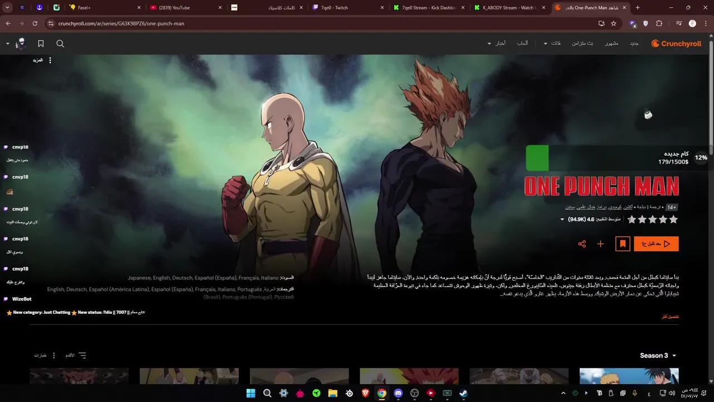Image resolution: width=714 pixels, height=402 pixels.
Task: Reload the current page
Action: (35, 23)
